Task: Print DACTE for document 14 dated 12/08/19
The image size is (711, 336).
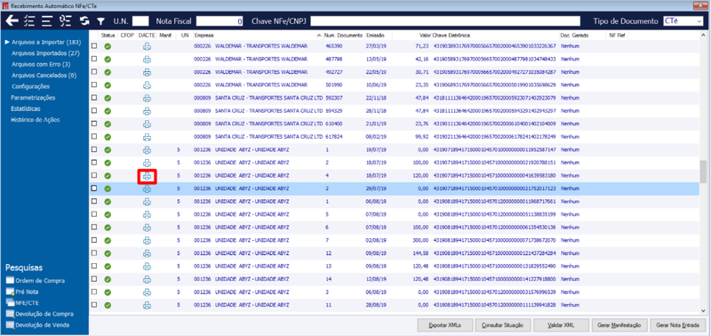Action: click(x=147, y=279)
